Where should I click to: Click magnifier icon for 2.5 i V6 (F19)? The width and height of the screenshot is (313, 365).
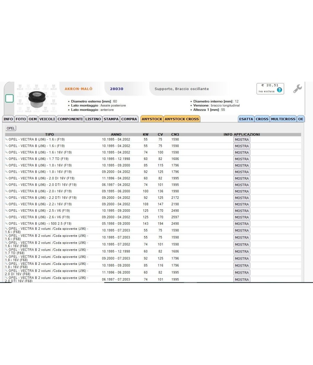point(6,210)
